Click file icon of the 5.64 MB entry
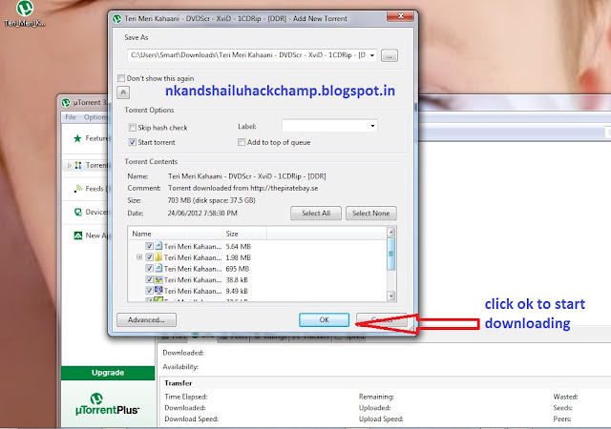 [x=158, y=246]
